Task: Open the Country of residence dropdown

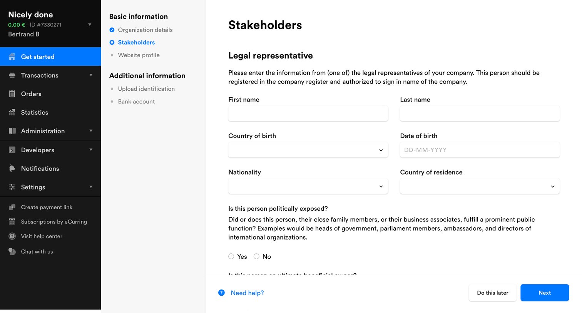Action: 480,186
